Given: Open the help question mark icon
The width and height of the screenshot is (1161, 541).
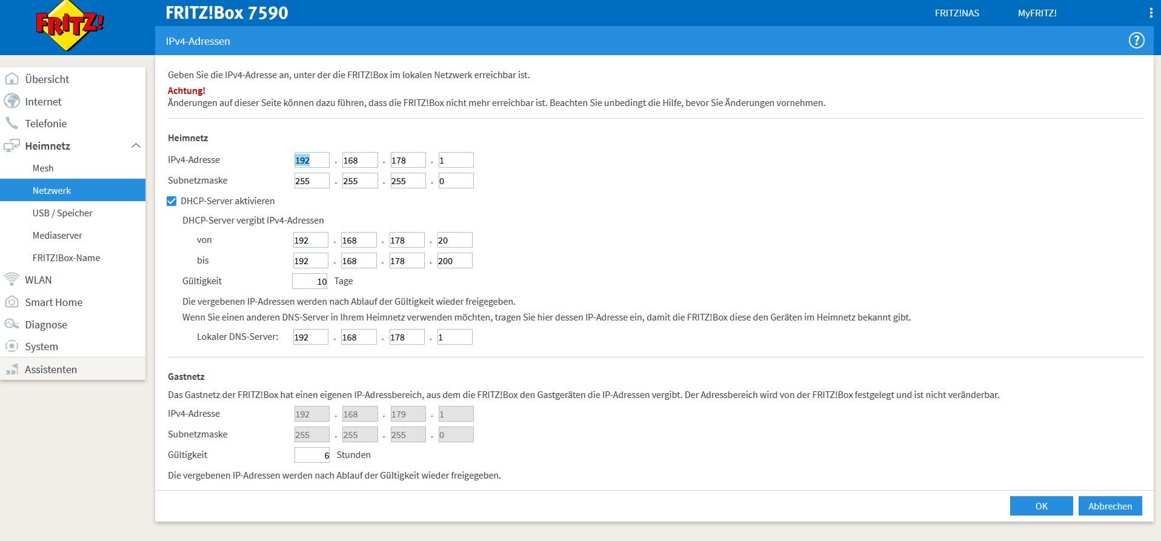Looking at the screenshot, I should tap(1136, 41).
